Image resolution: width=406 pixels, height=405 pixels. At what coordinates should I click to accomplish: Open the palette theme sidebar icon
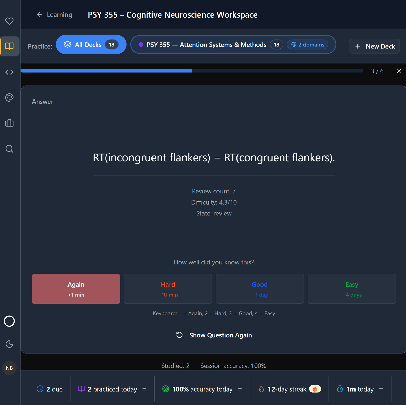point(9,98)
